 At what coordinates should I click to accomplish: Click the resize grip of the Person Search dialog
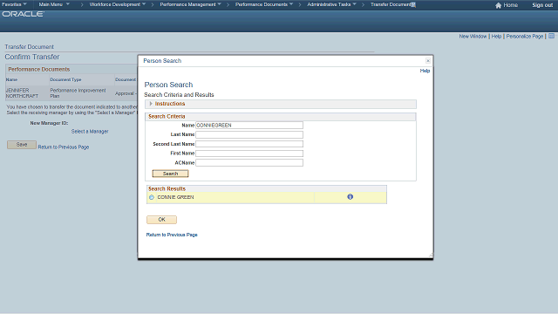(431, 256)
